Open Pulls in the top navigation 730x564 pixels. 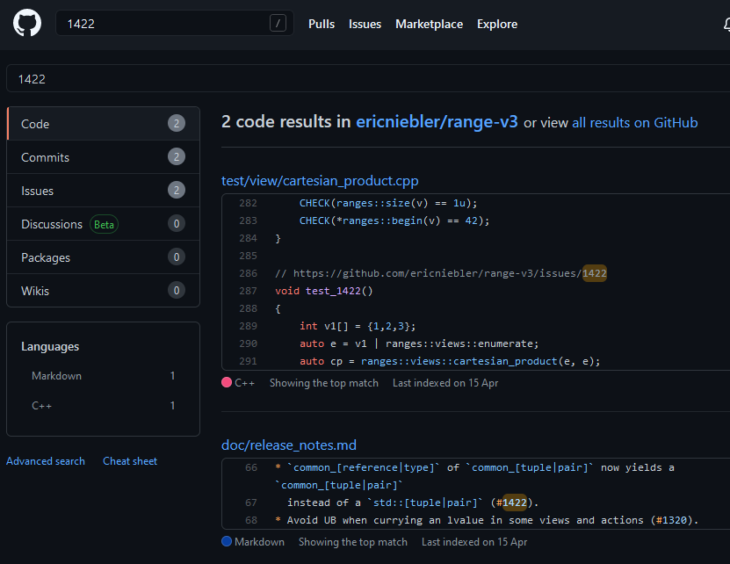pyautogui.click(x=322, y=24)
